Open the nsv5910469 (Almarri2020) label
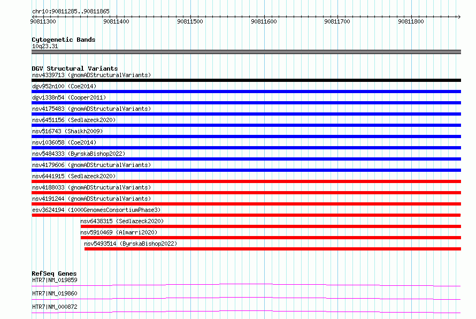476x319 pixels. [119, 232]
